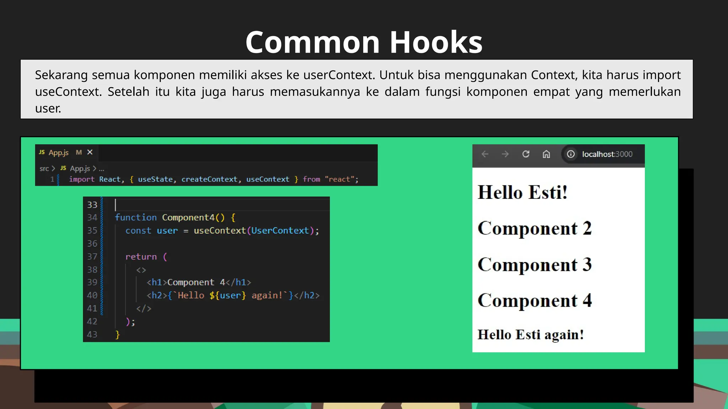Screen dimensions: 728x409
Task: Click the browser back arrow
Action: pyautogui.click(x=485, y=154)
